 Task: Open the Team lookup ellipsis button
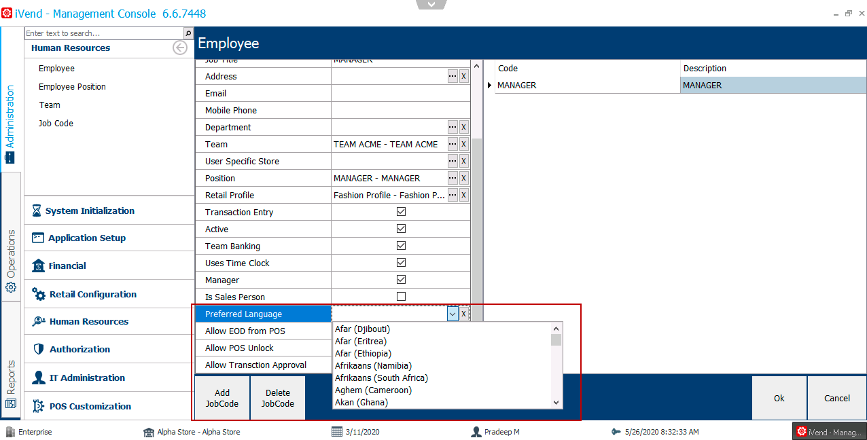pos(453,145)
